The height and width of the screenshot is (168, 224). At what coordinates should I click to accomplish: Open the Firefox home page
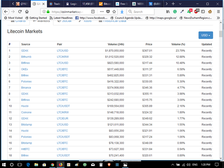click(27, 12)
